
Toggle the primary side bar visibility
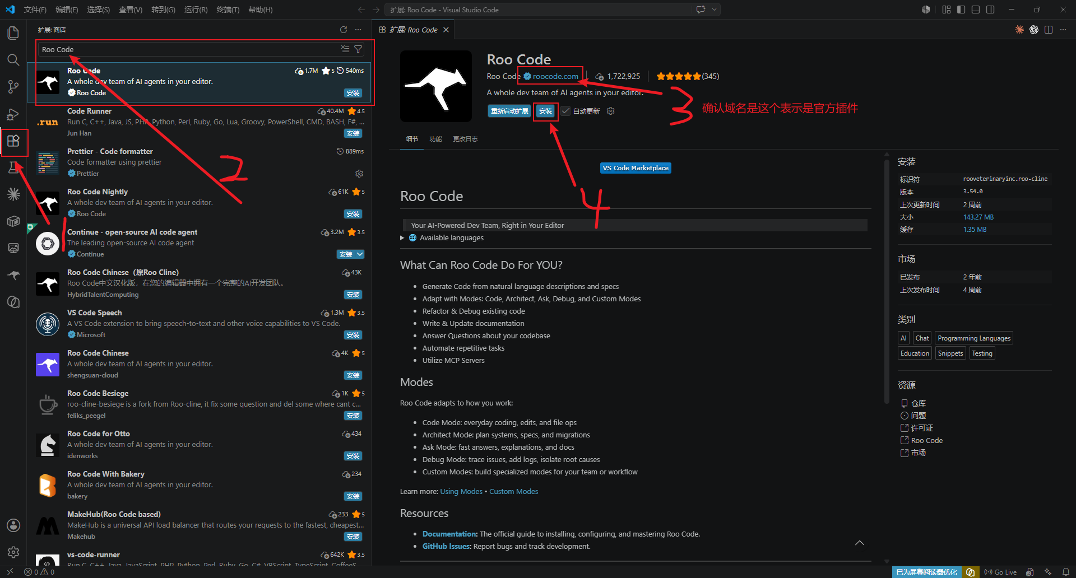point(961,10)
